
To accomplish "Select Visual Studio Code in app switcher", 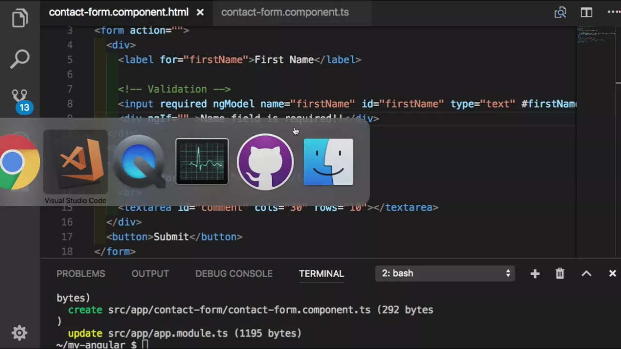I will point(76,162).
